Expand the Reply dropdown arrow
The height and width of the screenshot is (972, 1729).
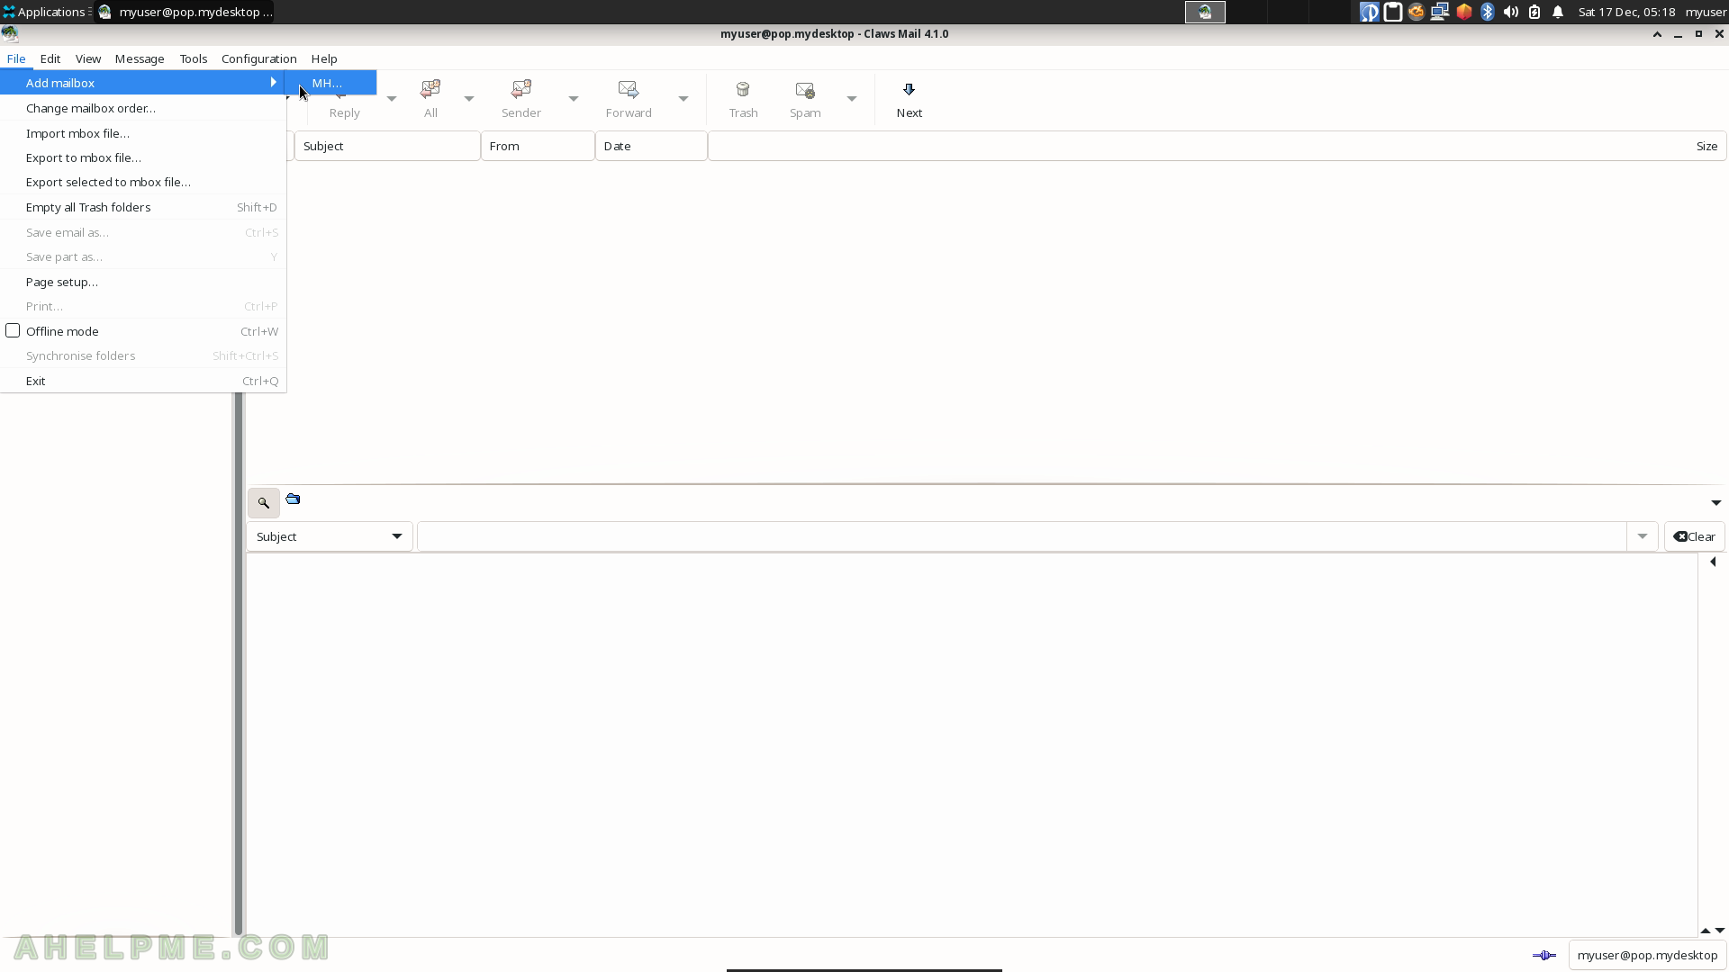coord(392,98)
